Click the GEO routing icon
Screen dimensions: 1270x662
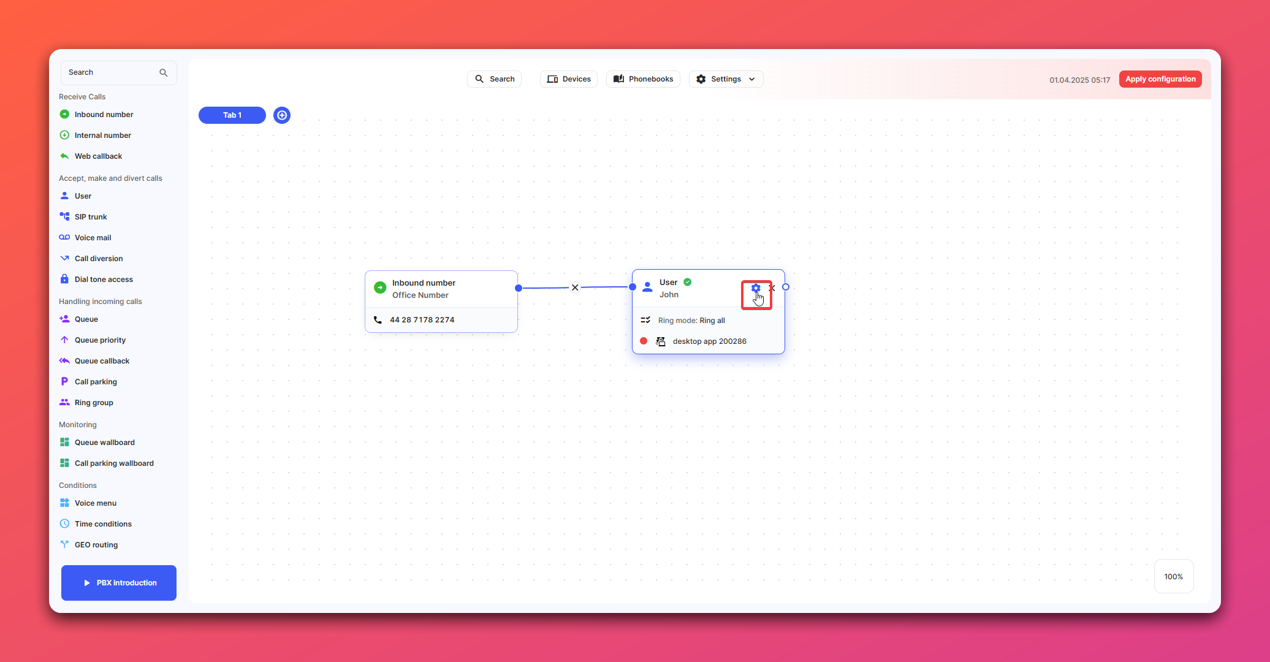click(x=64, y=544)
